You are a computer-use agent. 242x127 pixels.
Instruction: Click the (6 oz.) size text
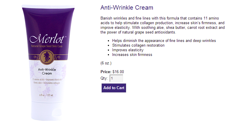tap(106, 63)
